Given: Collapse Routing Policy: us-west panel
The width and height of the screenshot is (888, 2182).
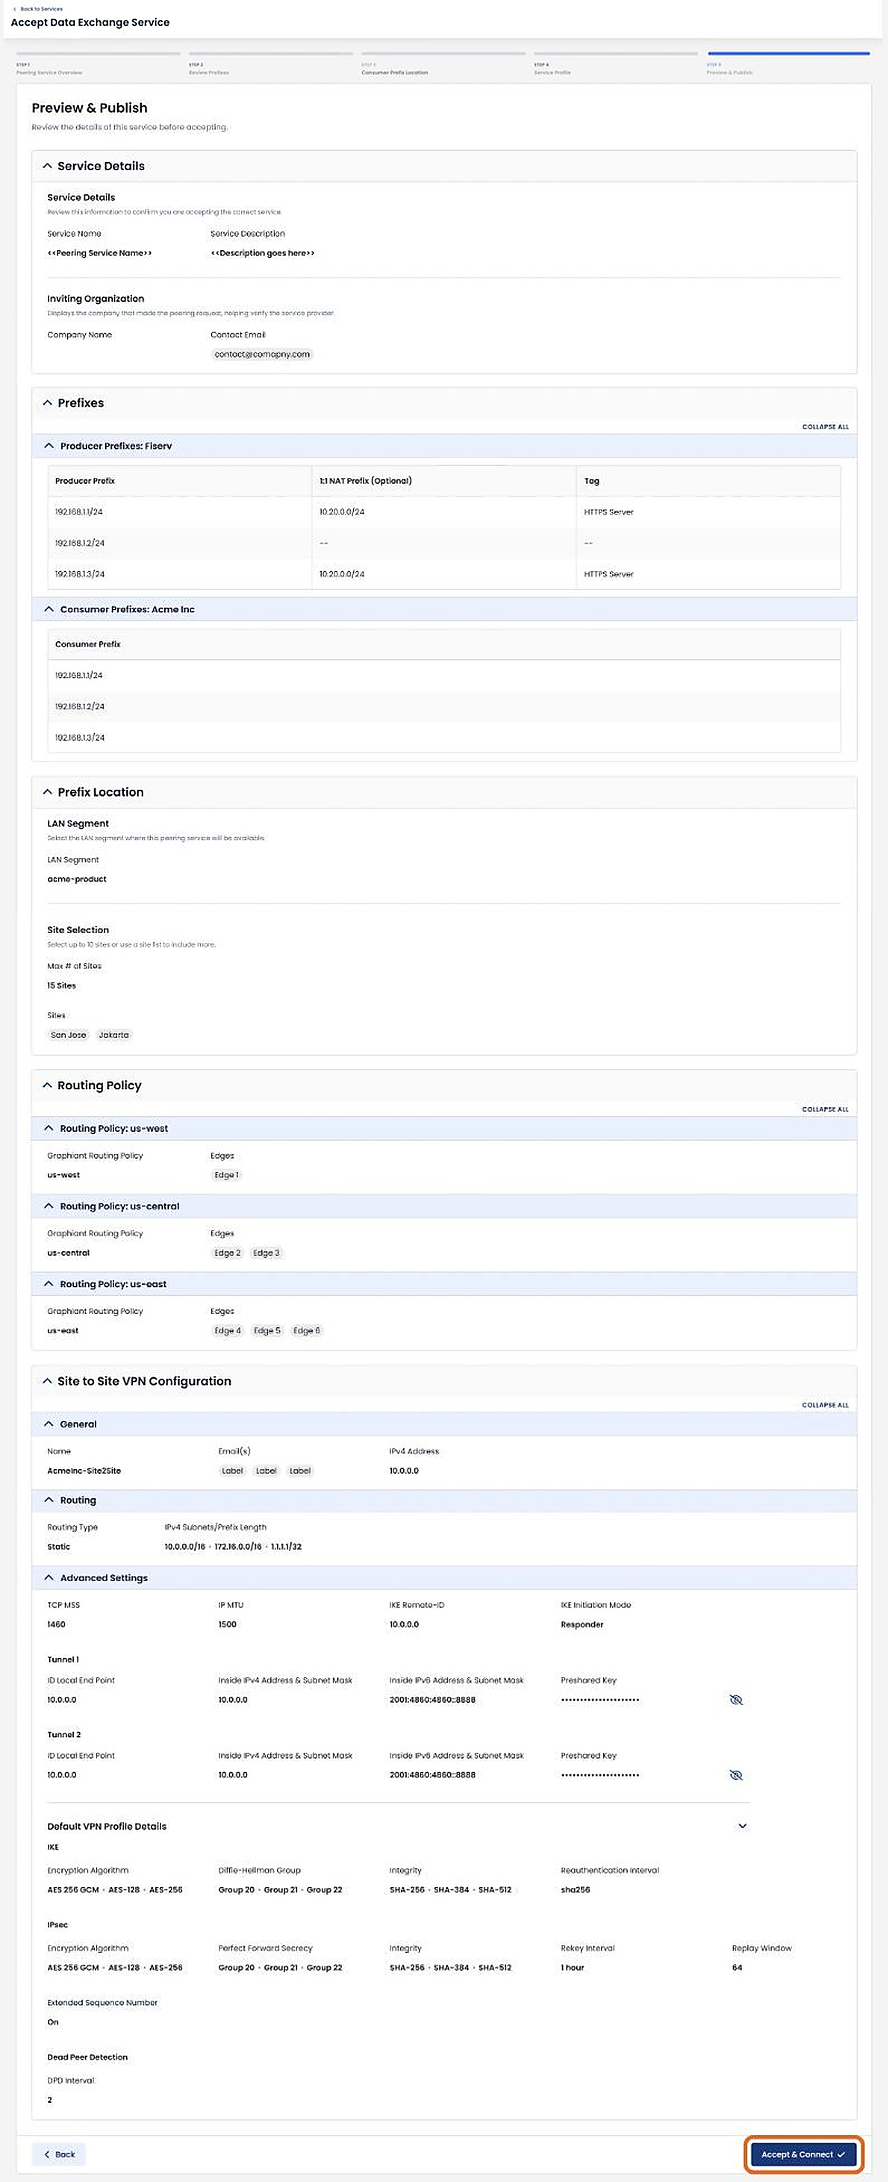Looking at the screenshot, I should click(49, 1128).
